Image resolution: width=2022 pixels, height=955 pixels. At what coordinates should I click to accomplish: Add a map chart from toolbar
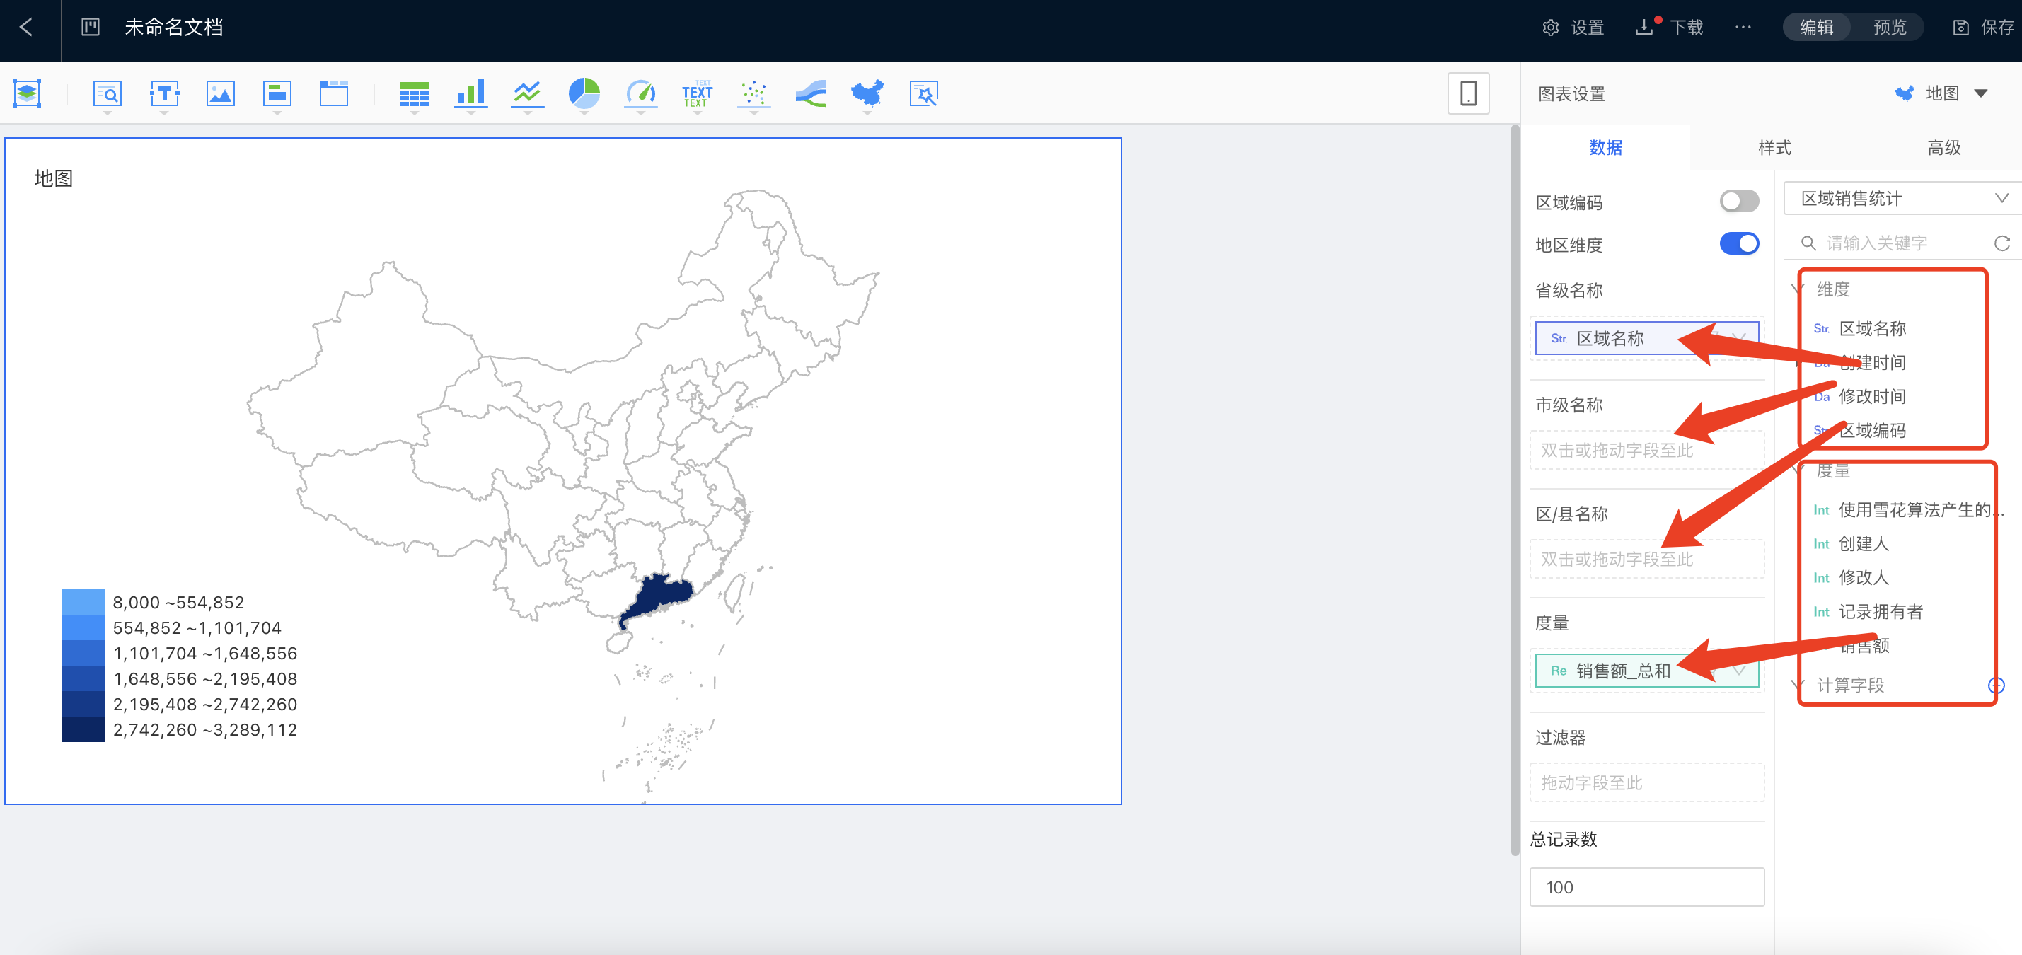click(867, 93)
